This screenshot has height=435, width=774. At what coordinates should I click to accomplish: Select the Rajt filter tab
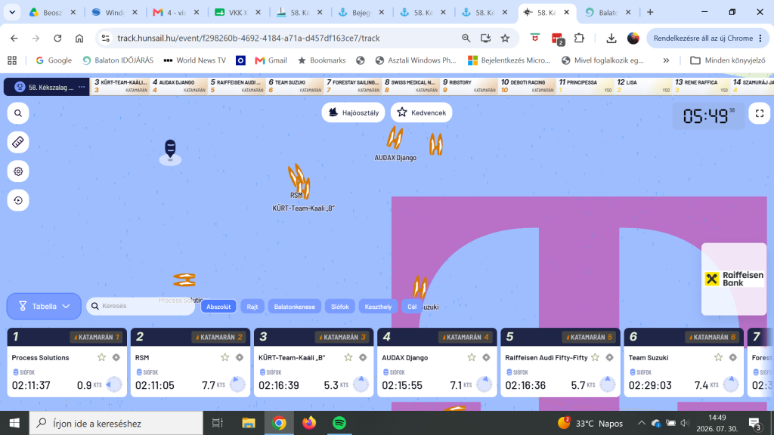pyautogui.click(x=252, y=307)
